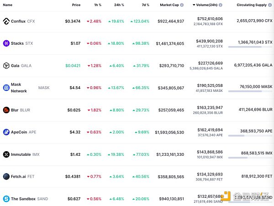Sort by the Price column header

[x=76, y=5]
